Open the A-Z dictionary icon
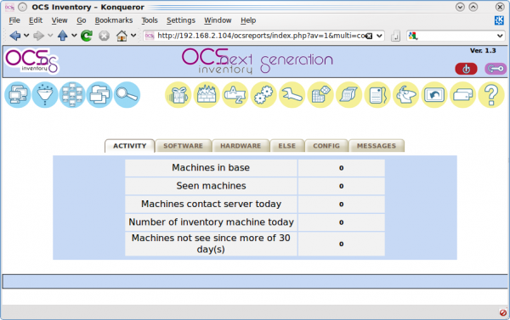The height and width of the screenshot is (320, 510). 235,95
